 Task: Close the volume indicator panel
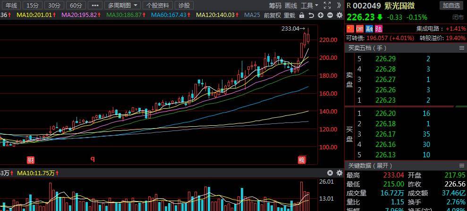pos(330,173)
